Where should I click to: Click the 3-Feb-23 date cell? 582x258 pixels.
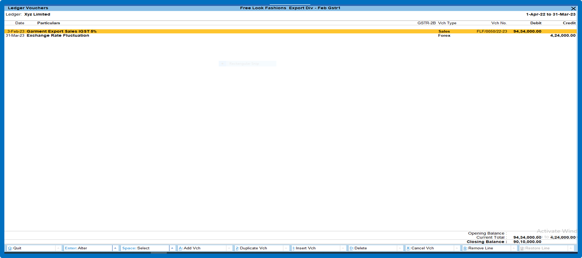coord(16,31)
